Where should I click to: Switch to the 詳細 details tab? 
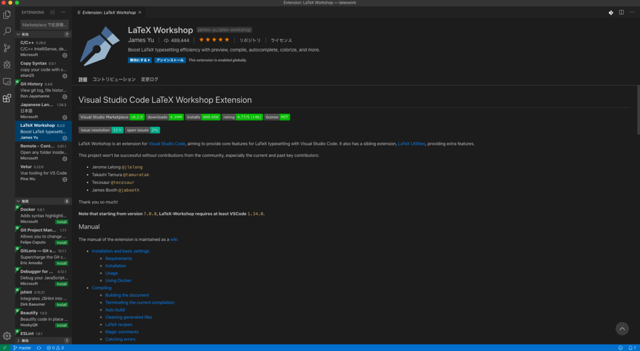point(83,79)
